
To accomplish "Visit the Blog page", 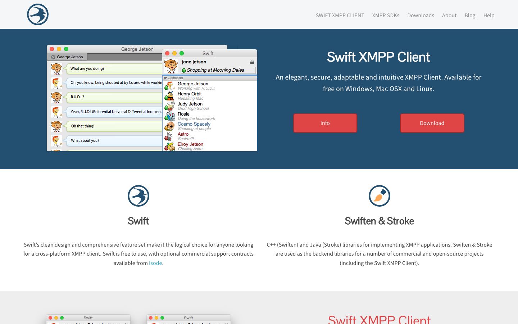I will [470, 15].
